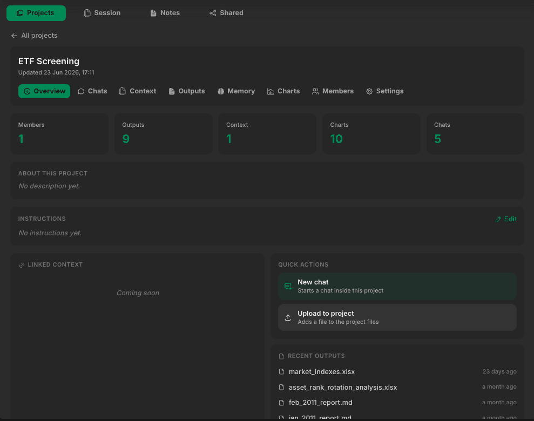
Task: Click the file icon for market_indexes.xlsx
Action: (x=281, y=372)
